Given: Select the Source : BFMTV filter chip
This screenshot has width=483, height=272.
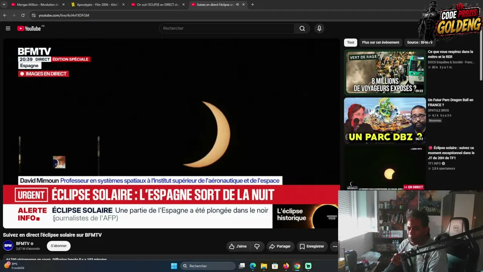Looking at the screenshot, I should 420,42.
